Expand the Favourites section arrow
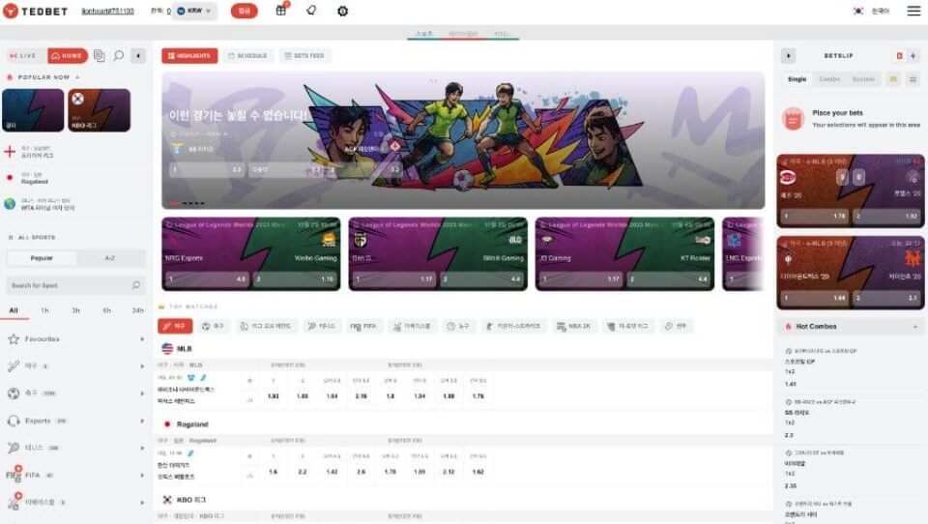 (142, 338)
